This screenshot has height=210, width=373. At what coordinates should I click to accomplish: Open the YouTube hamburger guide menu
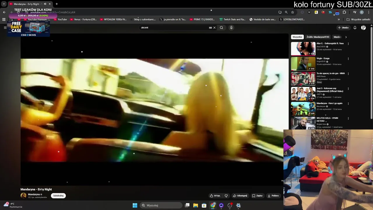coord(5,27)
